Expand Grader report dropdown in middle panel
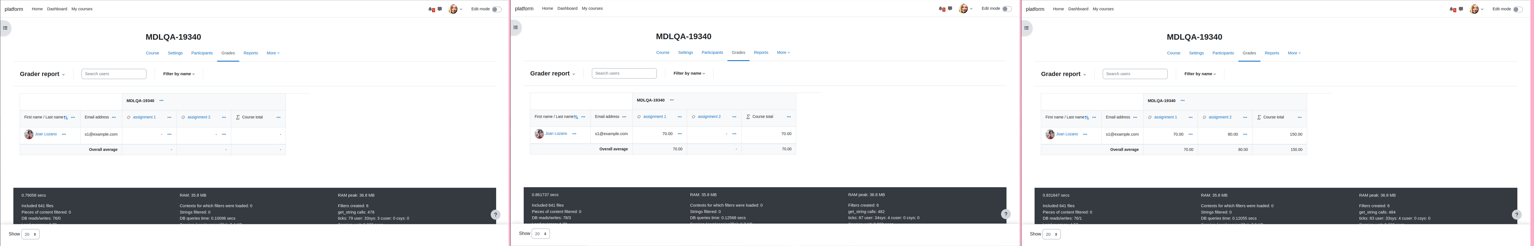This screenshot has width=1534, height=246. pos(553,74)
